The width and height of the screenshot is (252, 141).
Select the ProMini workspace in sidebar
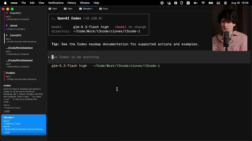coord(24,76)
